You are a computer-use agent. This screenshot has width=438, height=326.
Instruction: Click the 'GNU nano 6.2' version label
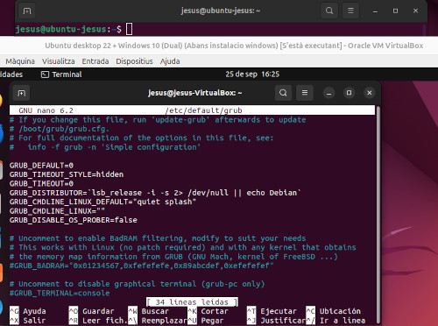46,110
